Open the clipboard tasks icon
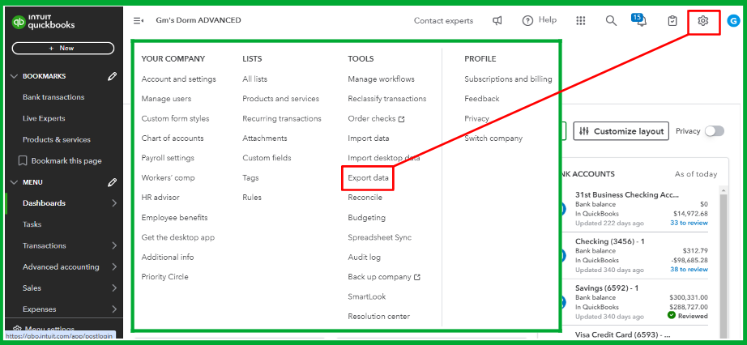 click(672, 21)
